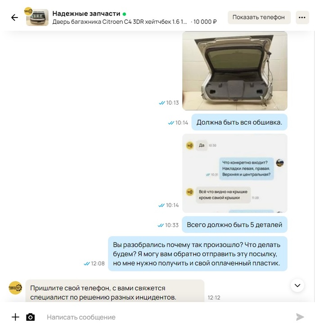Click the message 'Должна быть вся обшивка.'
Screen dimensions: 315x332
pyautogui.click(x=239, y=122)
